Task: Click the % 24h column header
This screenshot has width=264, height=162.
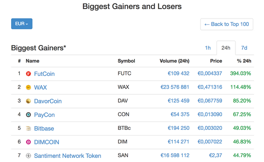Action: [244, 61]
